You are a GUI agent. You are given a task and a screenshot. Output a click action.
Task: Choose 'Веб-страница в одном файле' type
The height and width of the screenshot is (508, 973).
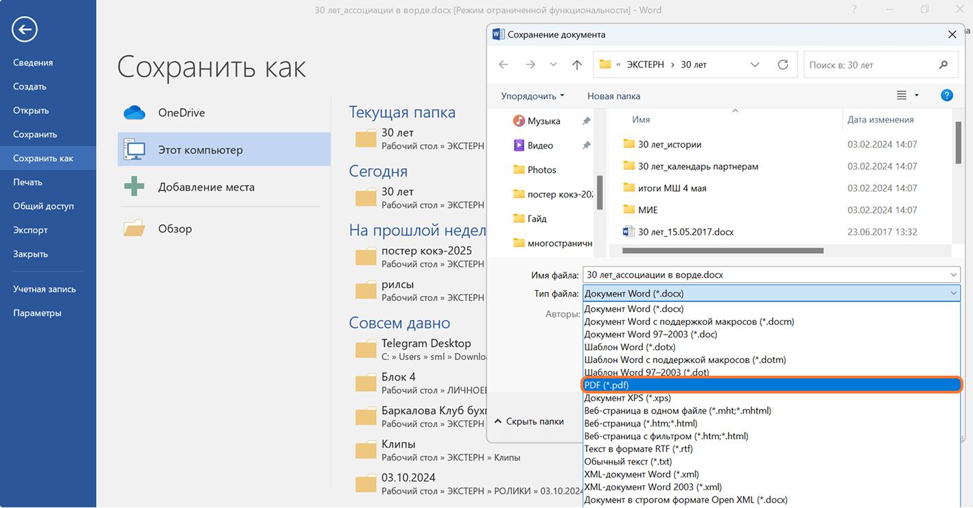pyautogui.click(x=771, y=410)
